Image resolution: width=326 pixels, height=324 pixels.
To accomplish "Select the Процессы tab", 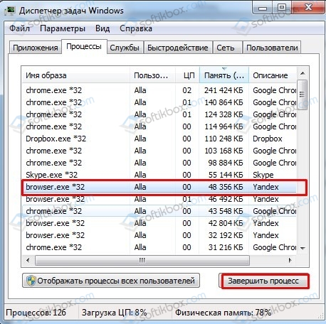I will pos(84,47).
